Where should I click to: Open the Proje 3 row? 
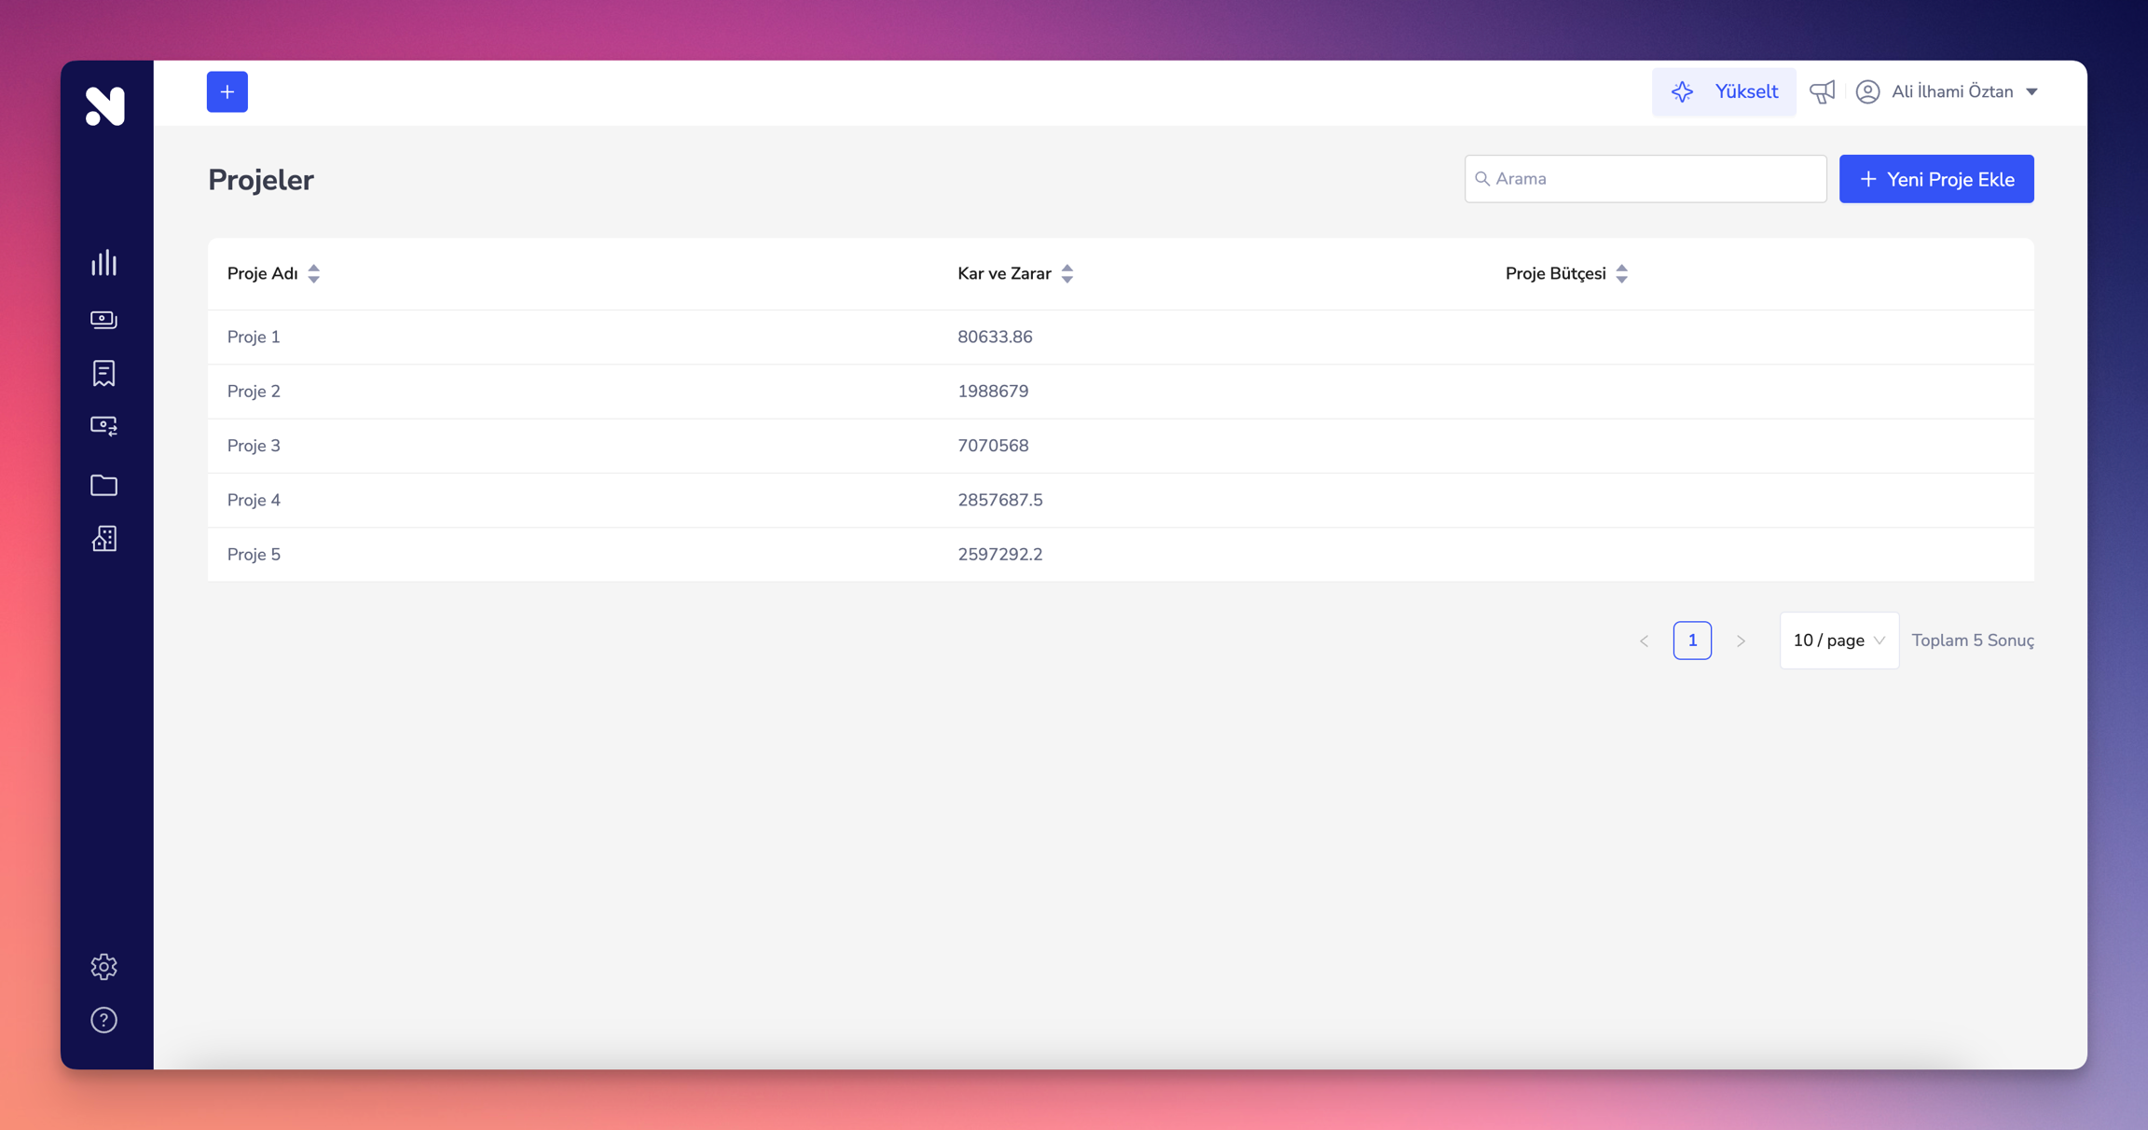[254, 446]
